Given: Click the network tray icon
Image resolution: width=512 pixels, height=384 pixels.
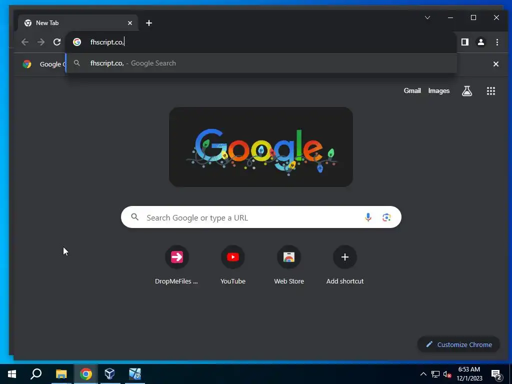Looking at the screenshot, I should [435, 374].
